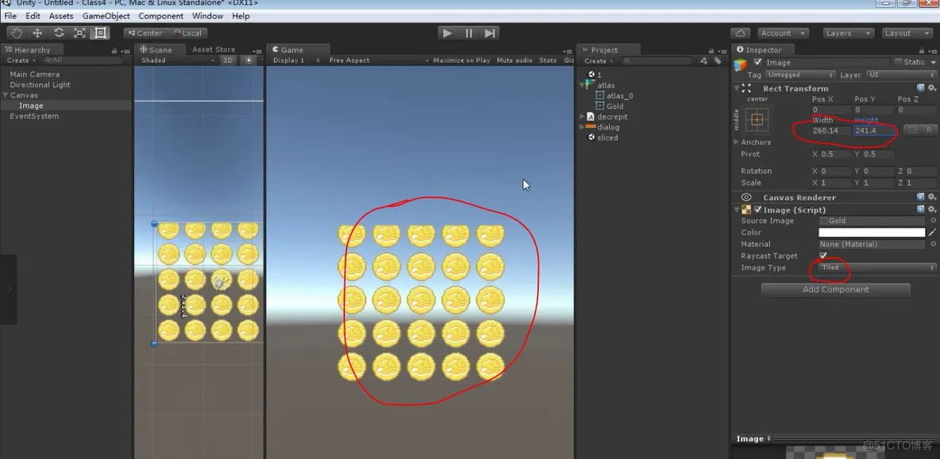This screenshot has height=459, width=940.
Task: Click the anchor preset box
Action: pyautogui.click(x=757, y=120)
